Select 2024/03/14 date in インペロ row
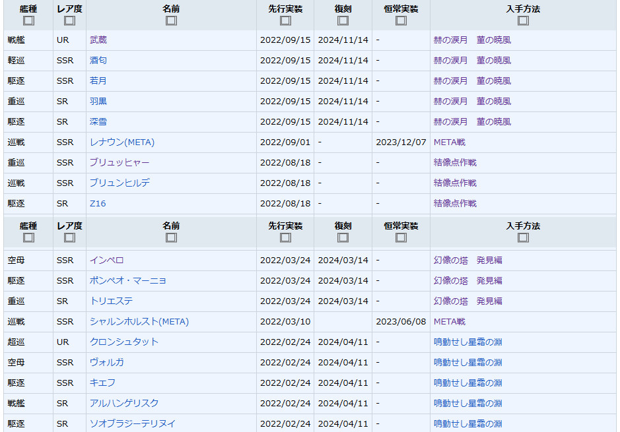The height and width of the screenshot is (432, 620). [343, 261]
